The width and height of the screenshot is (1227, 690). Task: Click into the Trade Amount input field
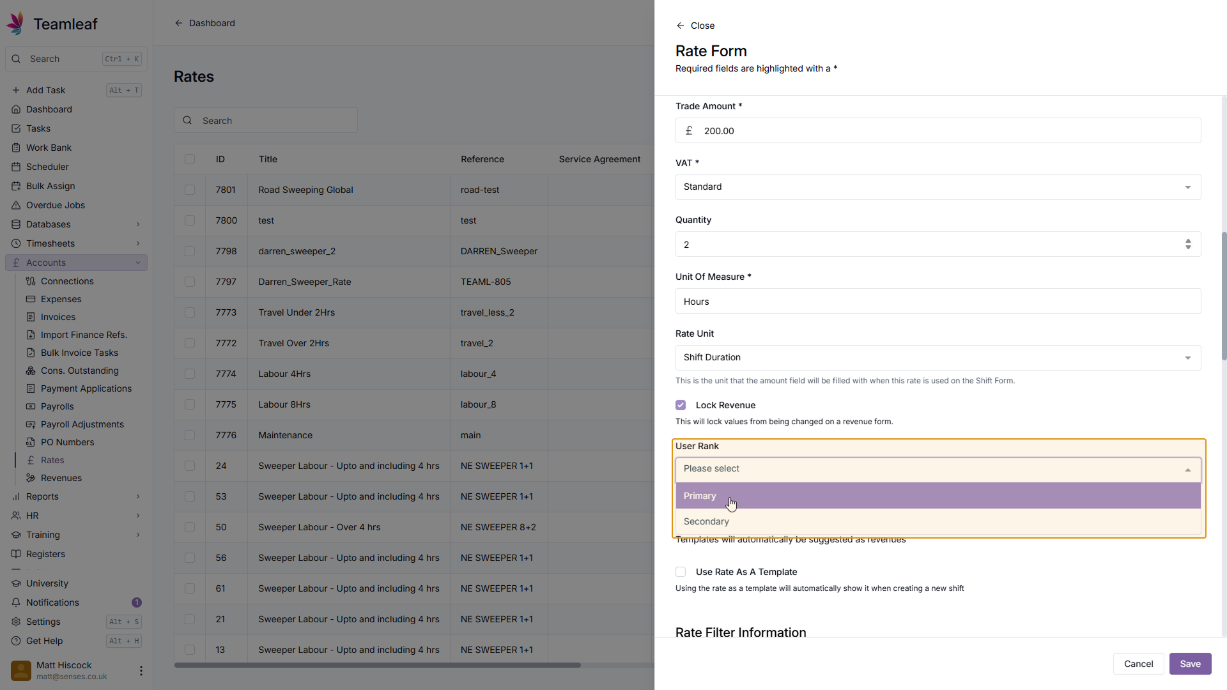(x=946, y=131)
